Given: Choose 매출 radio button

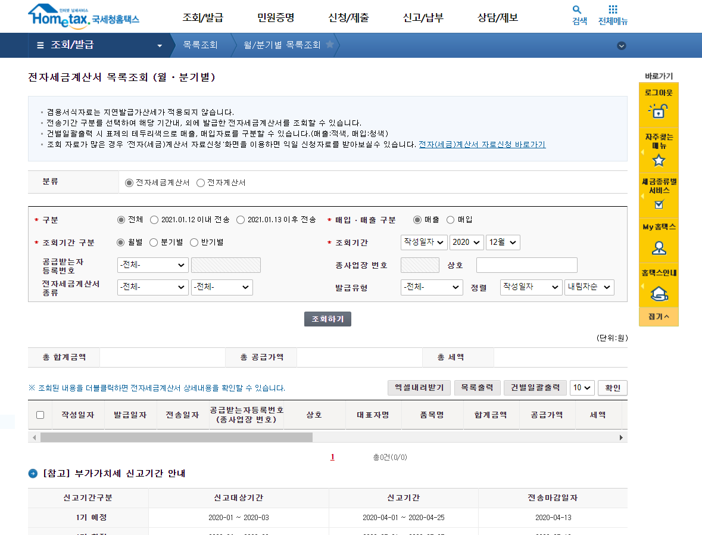Looking at the screenshot, I should click(417, 220).
